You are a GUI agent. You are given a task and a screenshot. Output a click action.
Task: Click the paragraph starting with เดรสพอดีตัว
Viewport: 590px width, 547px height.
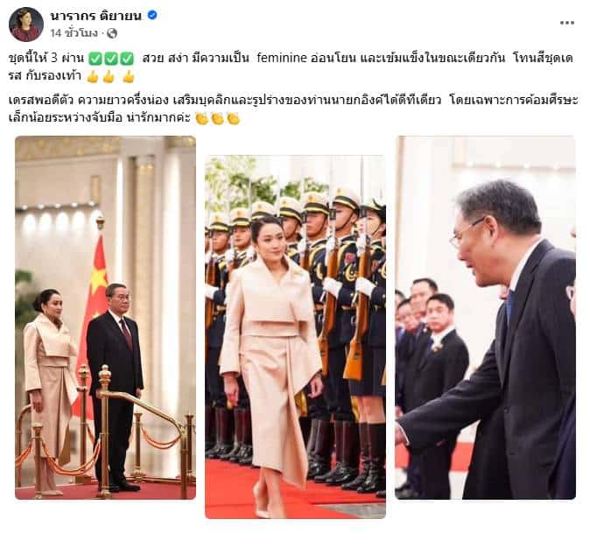point(293,109)
